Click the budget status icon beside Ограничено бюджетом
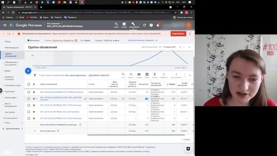The width and height of the screenshot is (277, 156). tap(76, 40)
